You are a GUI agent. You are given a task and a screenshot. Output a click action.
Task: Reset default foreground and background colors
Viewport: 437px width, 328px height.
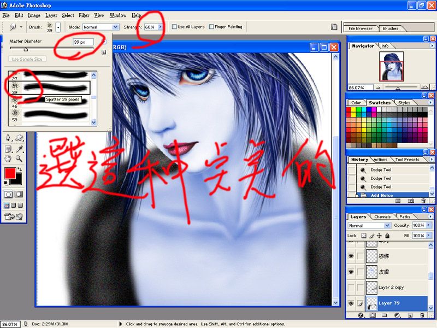coord(6,183)
